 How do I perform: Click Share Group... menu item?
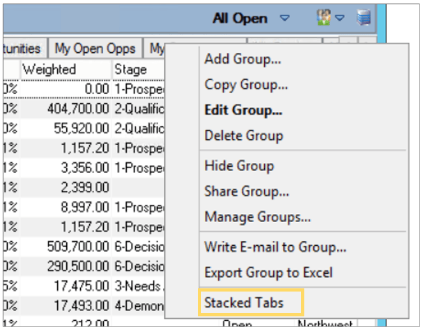point(246,191)
